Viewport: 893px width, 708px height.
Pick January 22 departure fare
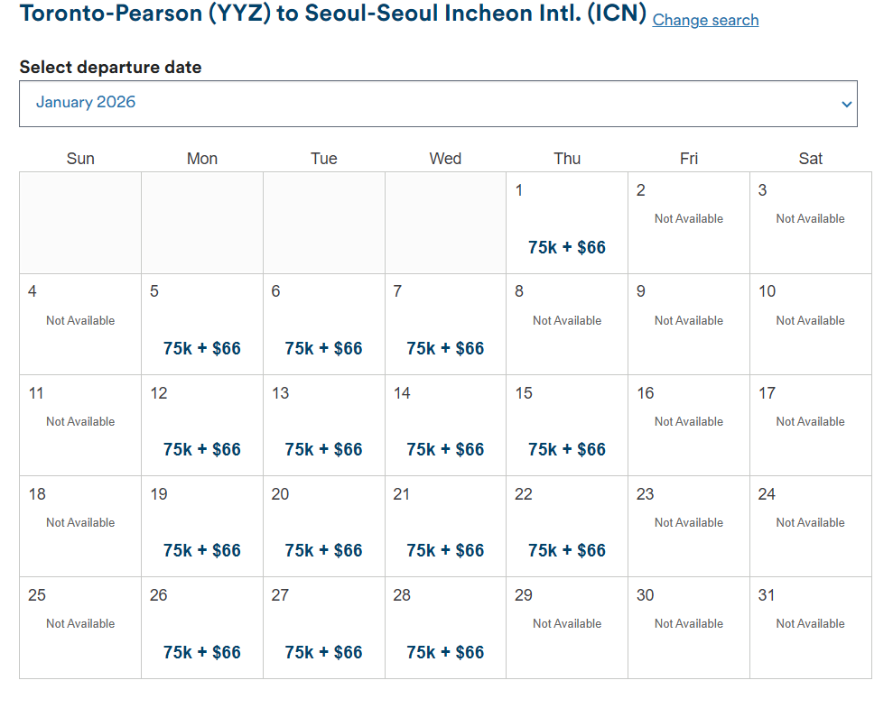pyautogui.click(x=567, y=550)
